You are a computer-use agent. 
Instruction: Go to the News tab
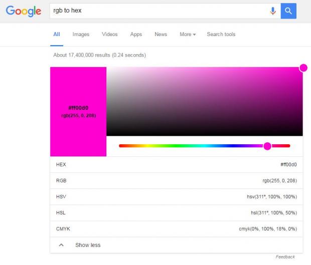coord(161,35)
